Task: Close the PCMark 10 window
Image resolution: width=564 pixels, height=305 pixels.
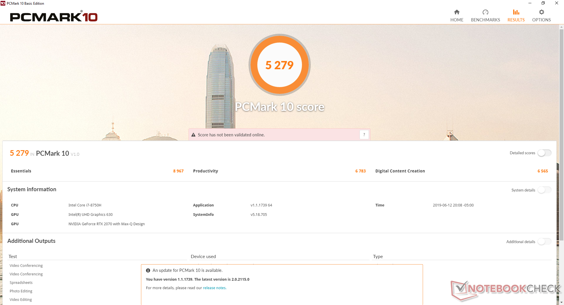Action: [557, 3]
